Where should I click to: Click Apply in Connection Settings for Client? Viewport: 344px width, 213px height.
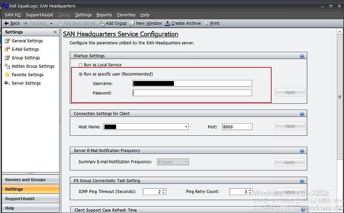point(290,126)
